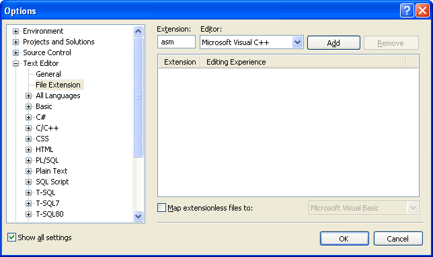This screenshot has height=257, width=433.
Task: Open the Editor dropdown list
Action: (x=297, y=42)
